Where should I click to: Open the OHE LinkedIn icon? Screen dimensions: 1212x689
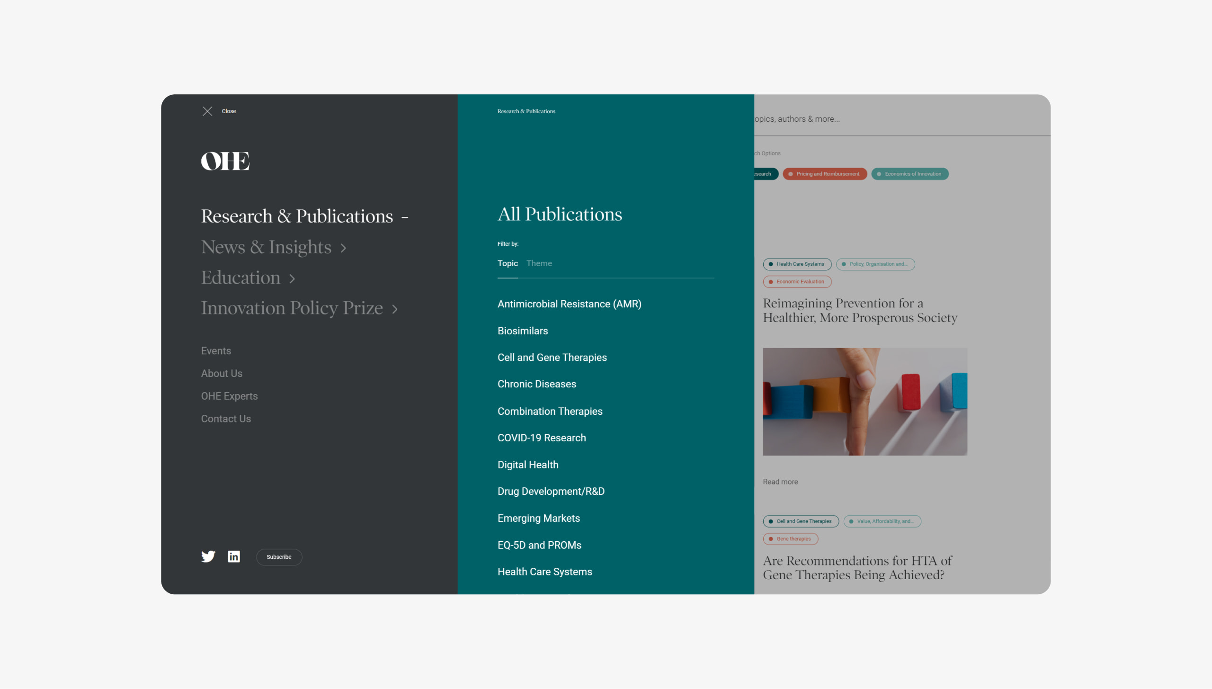(x=234, y=556)
